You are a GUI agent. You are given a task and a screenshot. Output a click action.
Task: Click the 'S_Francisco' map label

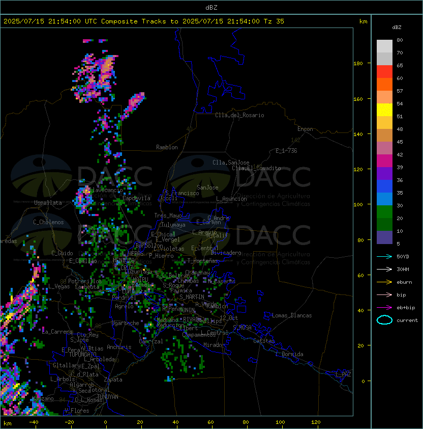[182, 193]
